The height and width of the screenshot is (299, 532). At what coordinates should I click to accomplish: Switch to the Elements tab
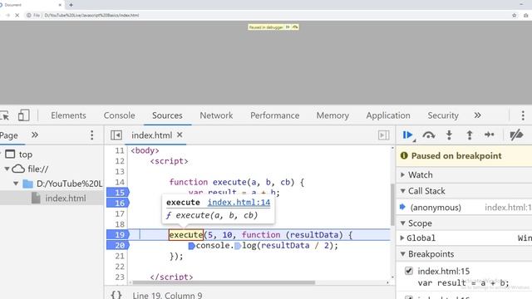[68, 115]
